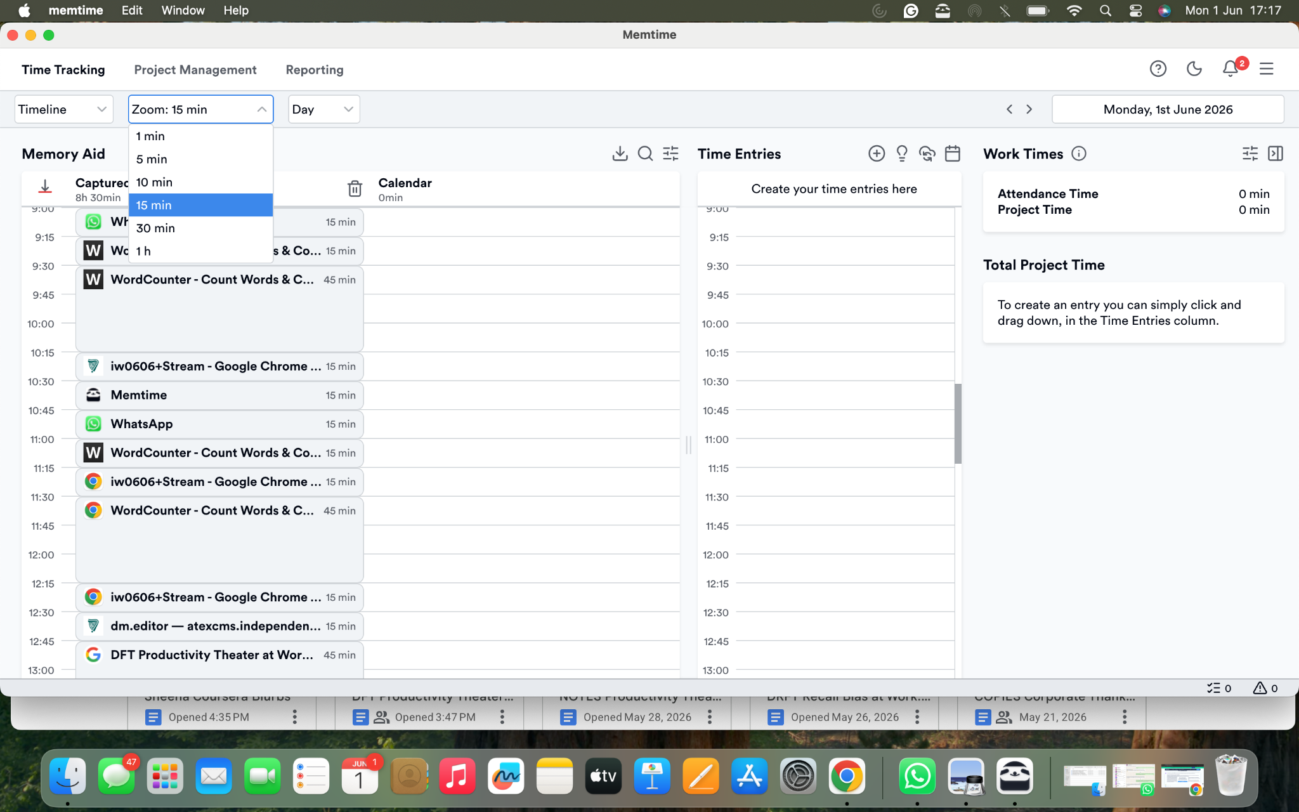Click Memory Aid download export icon
Image resolution: width=1299 pixels, height=812 pixels.
tap(620, 154)
